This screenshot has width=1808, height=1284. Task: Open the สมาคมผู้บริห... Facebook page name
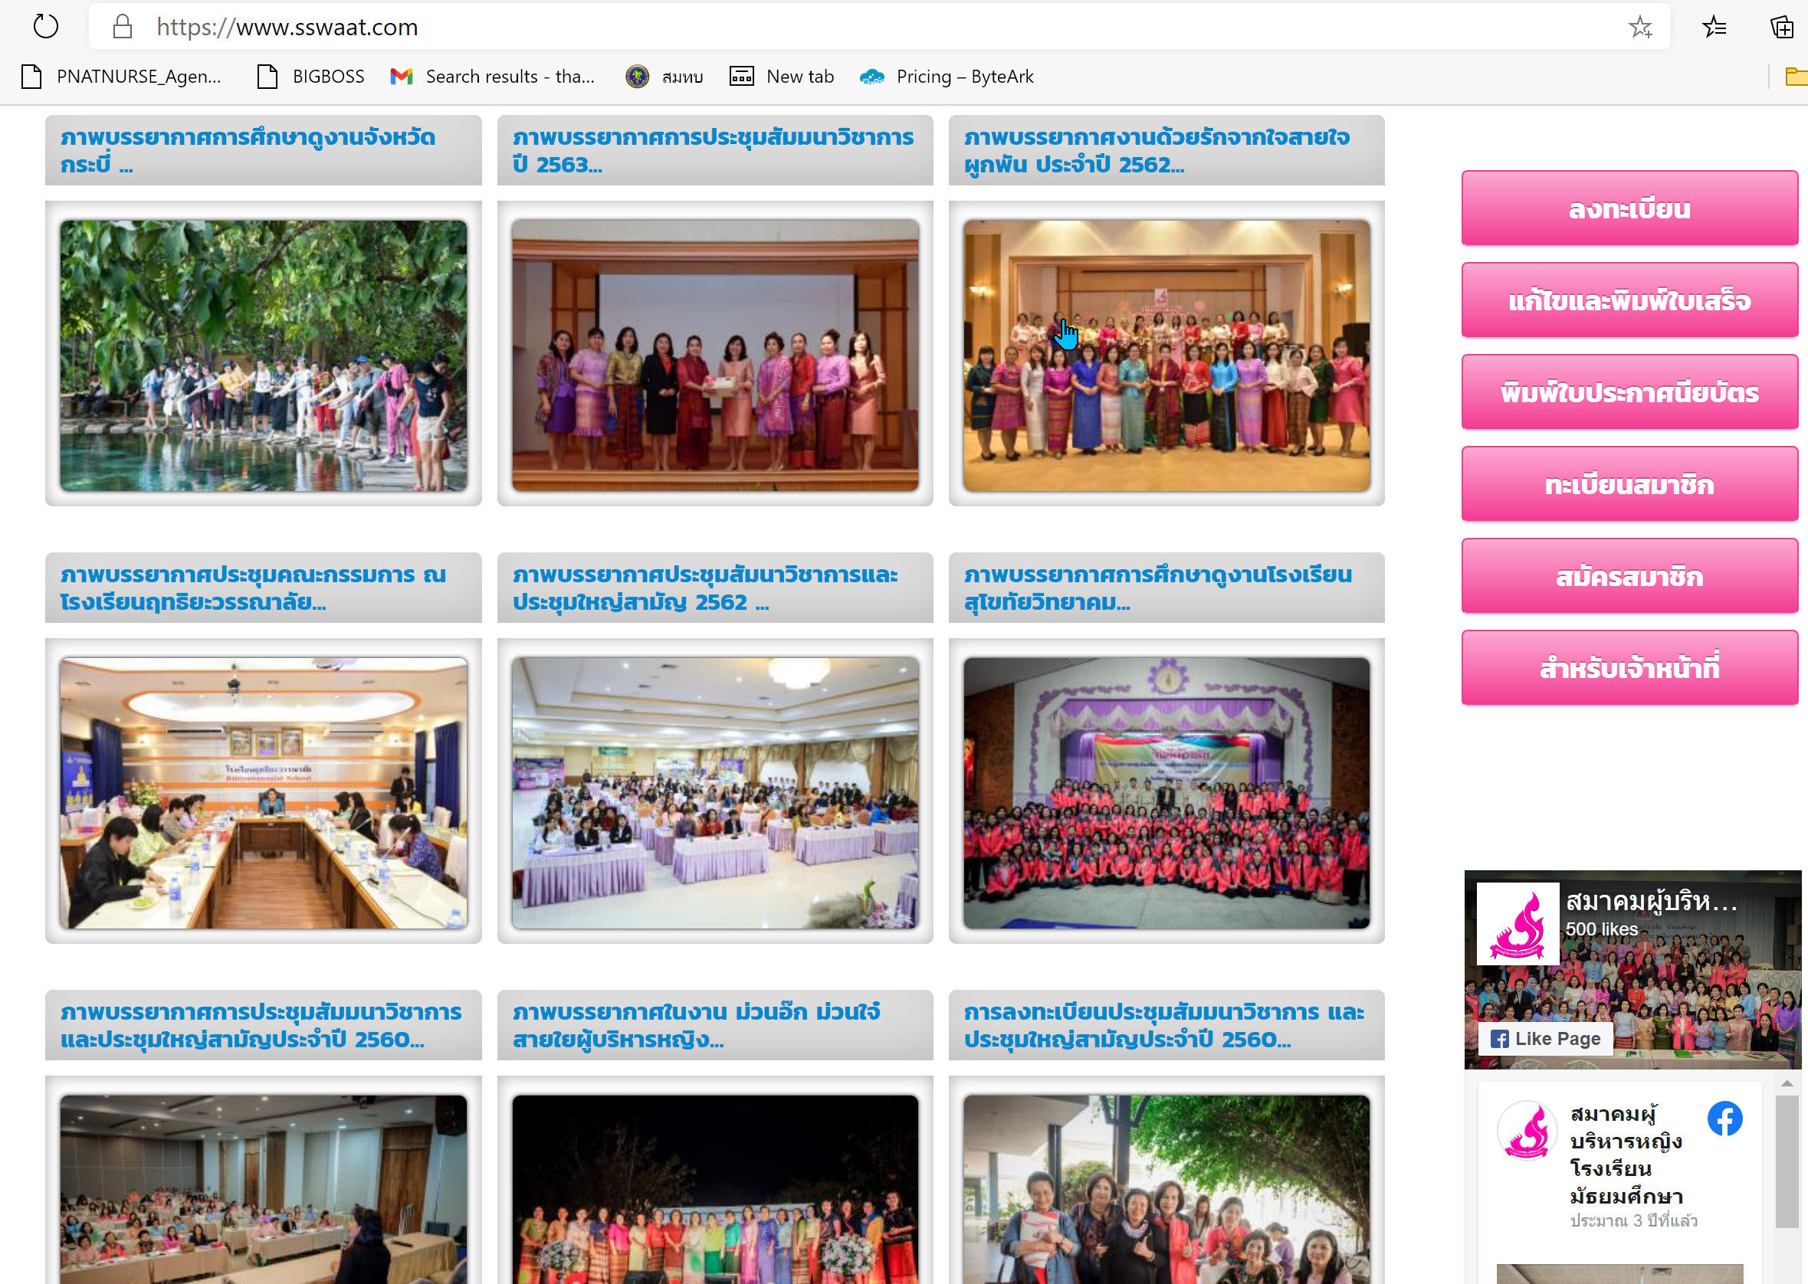[1652, 902]
